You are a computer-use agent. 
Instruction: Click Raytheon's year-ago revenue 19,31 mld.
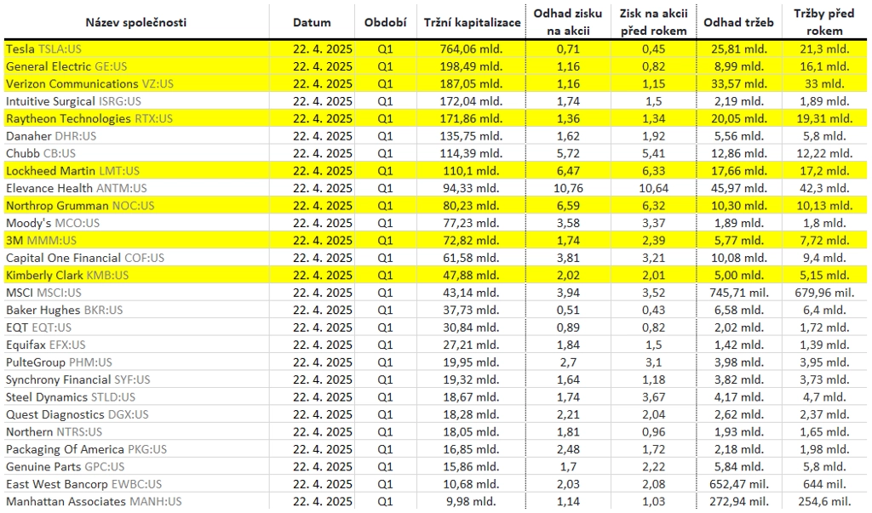[824, 118]
